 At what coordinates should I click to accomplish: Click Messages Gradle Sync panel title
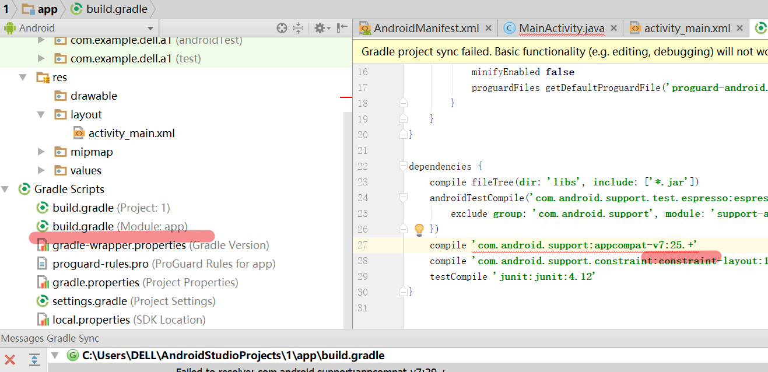(50, 338)
